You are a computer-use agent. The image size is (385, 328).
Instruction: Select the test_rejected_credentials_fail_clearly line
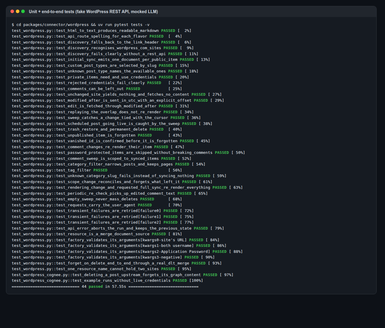pyautogui.click(x=97, y=83)
